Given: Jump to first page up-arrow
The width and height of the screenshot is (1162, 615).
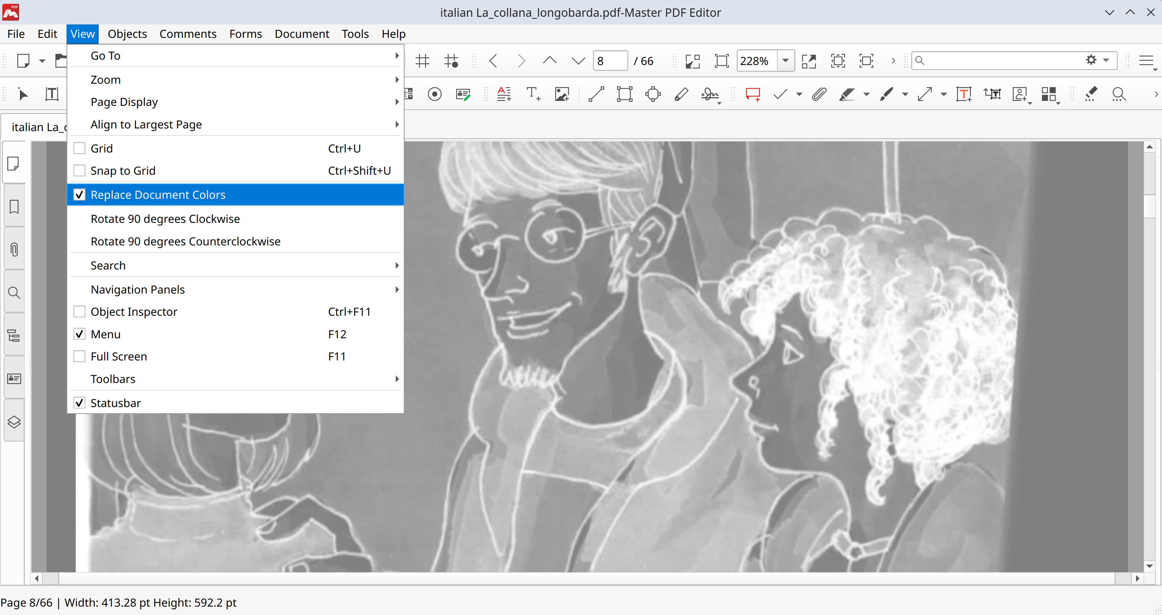Looking at the screenshot, I should click(x=550, y=60).
